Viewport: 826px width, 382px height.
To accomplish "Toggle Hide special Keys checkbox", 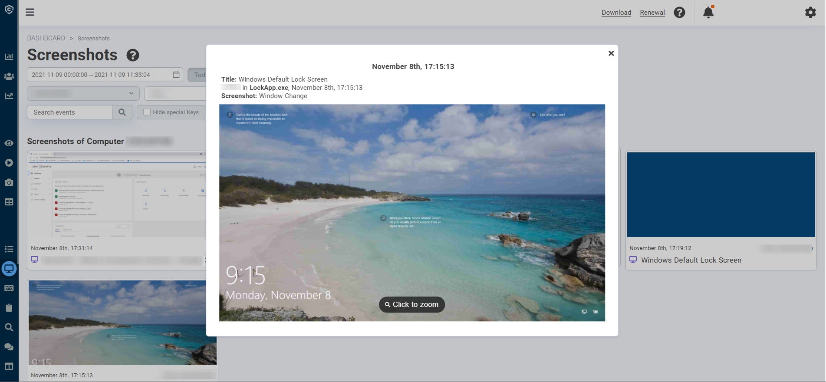I will pyautogui.click(x=147, y=112).
